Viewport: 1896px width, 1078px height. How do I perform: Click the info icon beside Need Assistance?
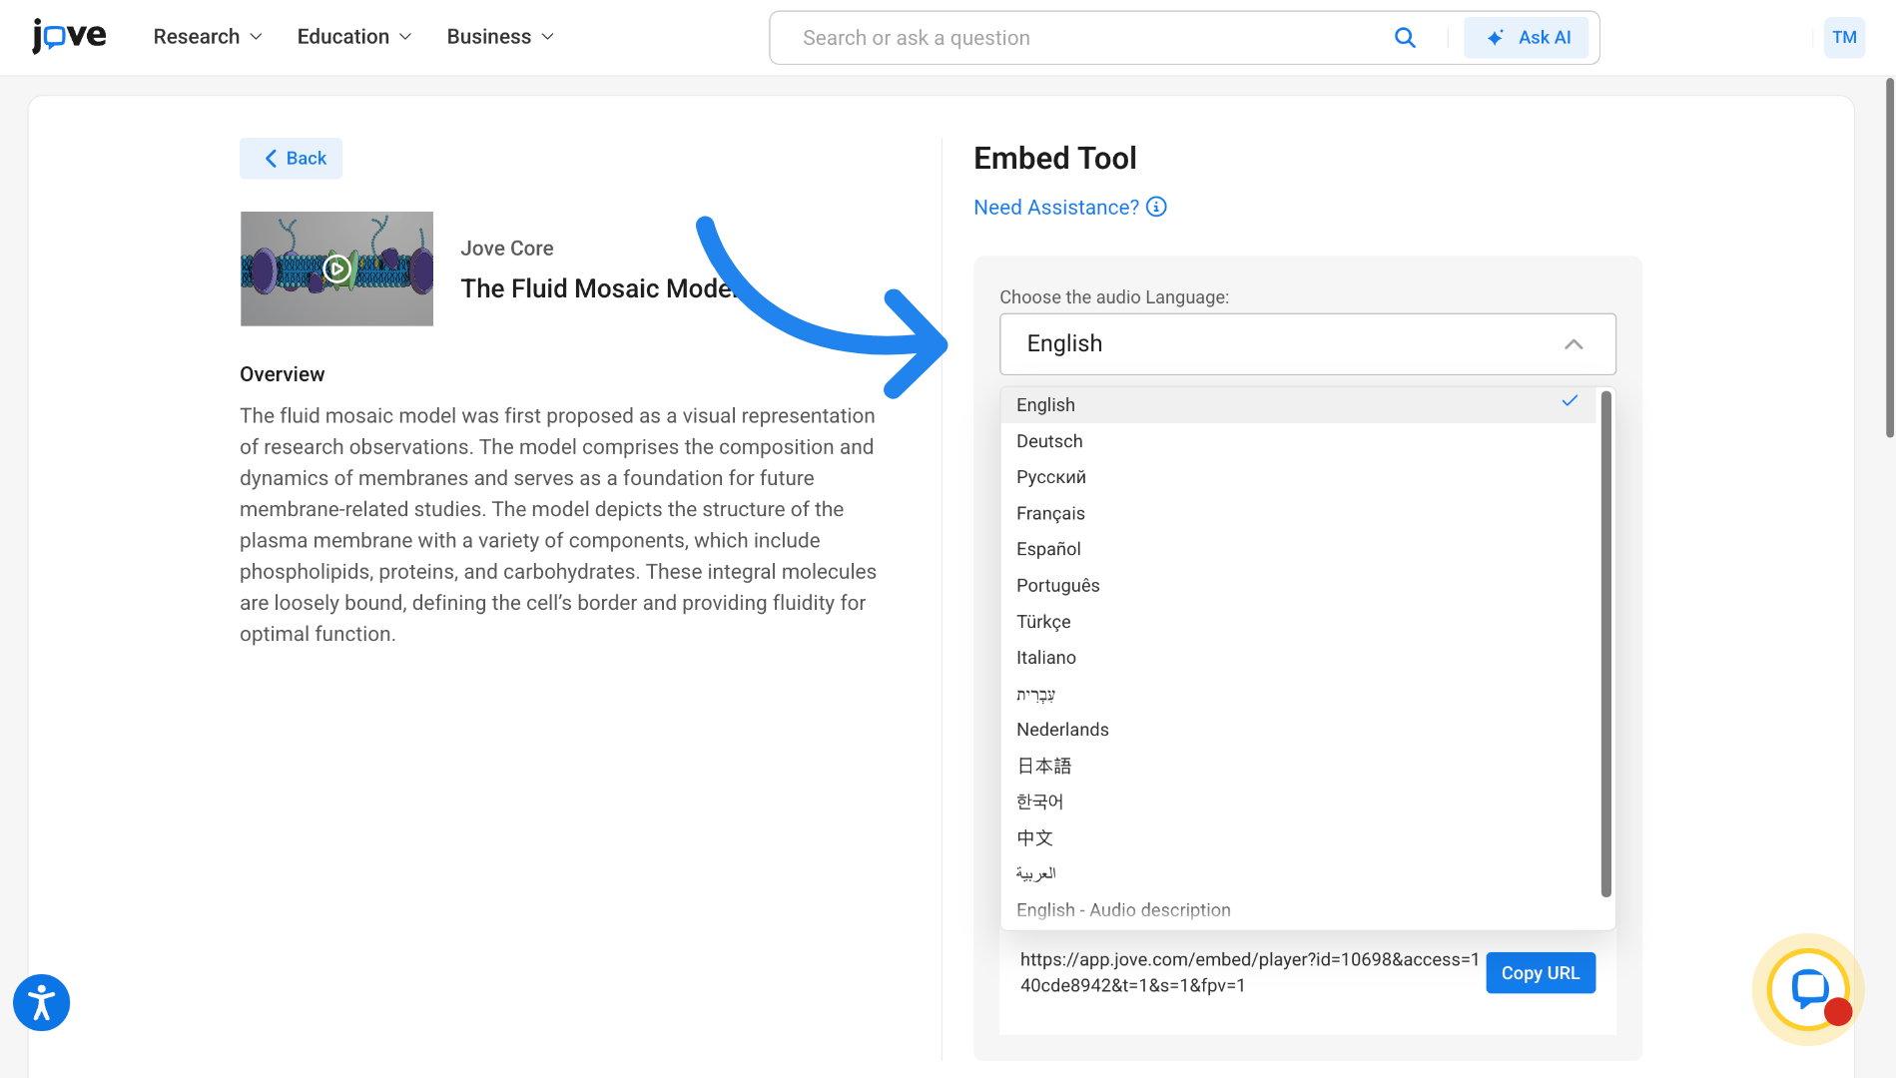1156,207
